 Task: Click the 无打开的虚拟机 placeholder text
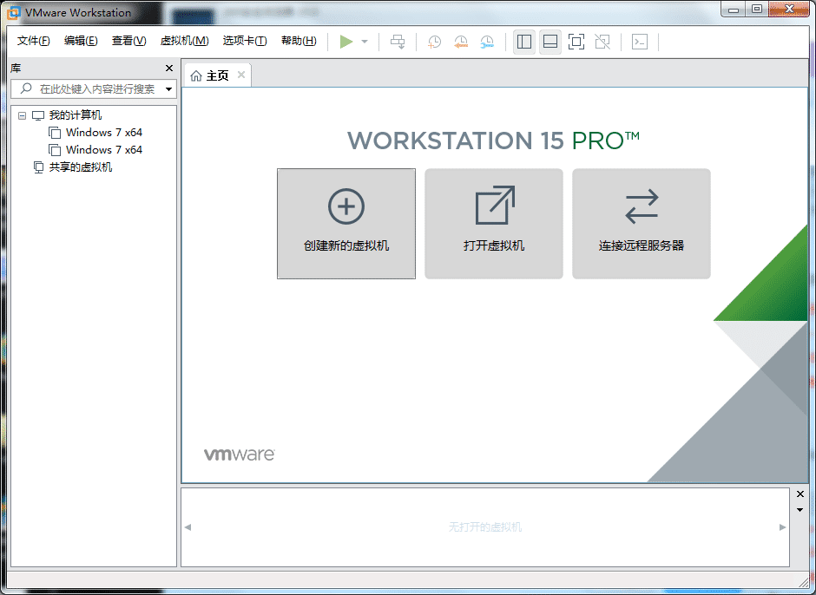(x=485, y=527)
